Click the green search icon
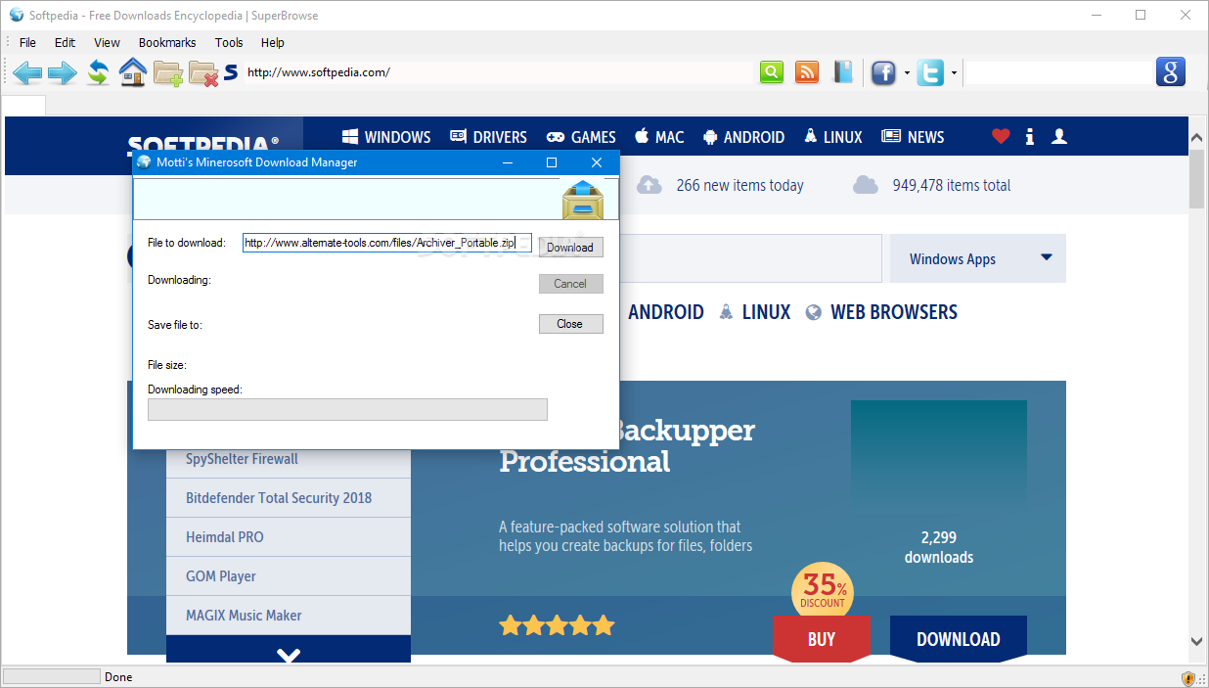This screenshot has width=1209, height=688. [772, 72]
